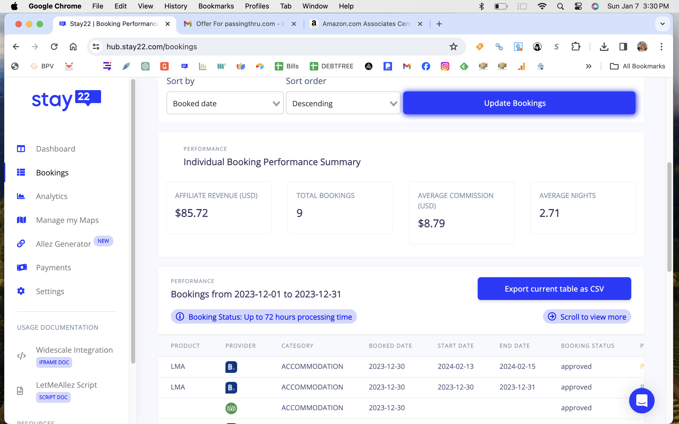Click the BOOKING STATUS column header
679x424 pixels.
[587, 346]
